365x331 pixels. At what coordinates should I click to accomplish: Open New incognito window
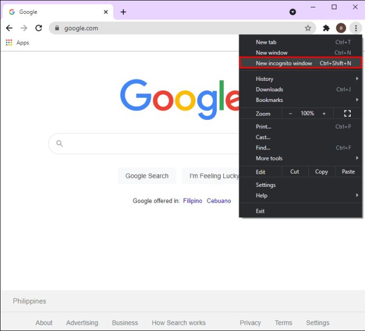pyautogui.click(x=300, y=63)
